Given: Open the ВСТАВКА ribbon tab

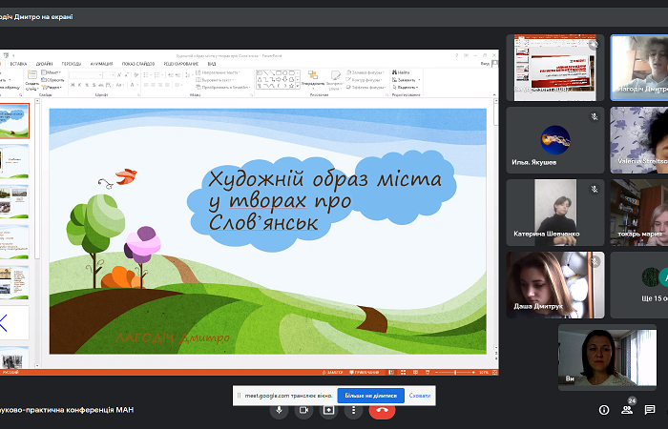Looking at the screenshot, I should (x=19, y=64).
